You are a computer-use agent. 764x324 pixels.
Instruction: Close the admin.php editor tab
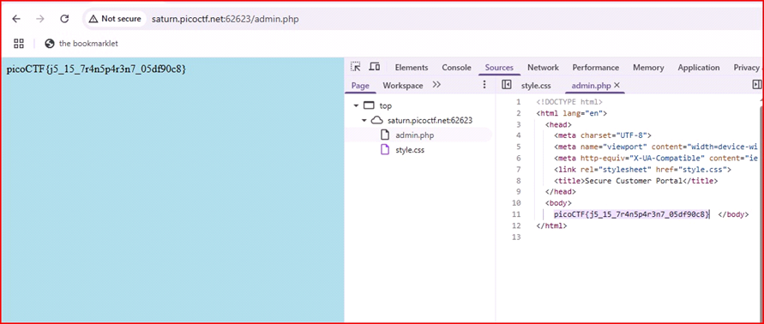click(x=617, y=85)
